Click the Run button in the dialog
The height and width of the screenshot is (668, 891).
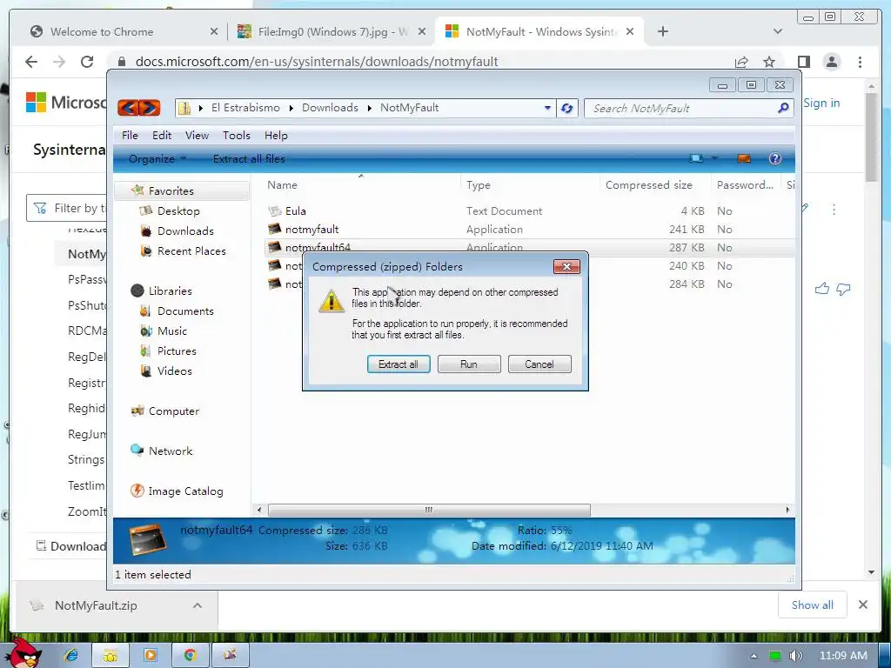(469, 364)
